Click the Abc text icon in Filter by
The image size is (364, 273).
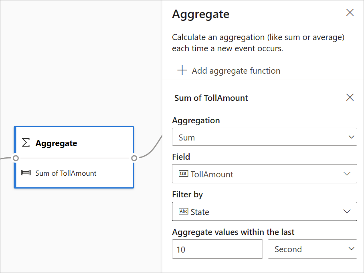click(183, 211)
